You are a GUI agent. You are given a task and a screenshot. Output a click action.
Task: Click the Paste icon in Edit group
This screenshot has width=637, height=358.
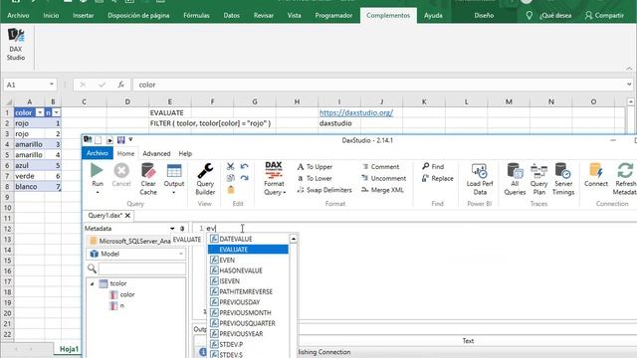231,190
